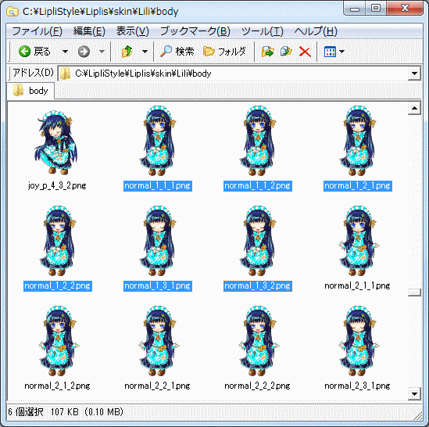This screenshot has height=427, width=429.
Task: Select normal_1_1_2.png thumbnail image
Action: 257,141
